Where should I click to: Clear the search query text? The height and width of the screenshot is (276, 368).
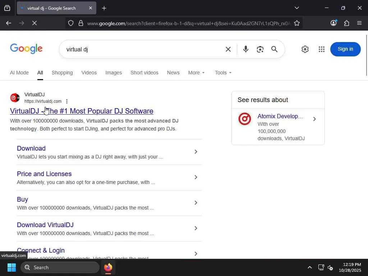[228, 49]
